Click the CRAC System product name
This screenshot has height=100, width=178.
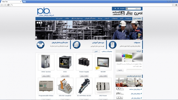tap(46, 72)
